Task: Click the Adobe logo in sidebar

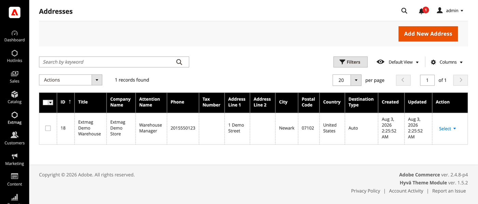Action: 14,13
